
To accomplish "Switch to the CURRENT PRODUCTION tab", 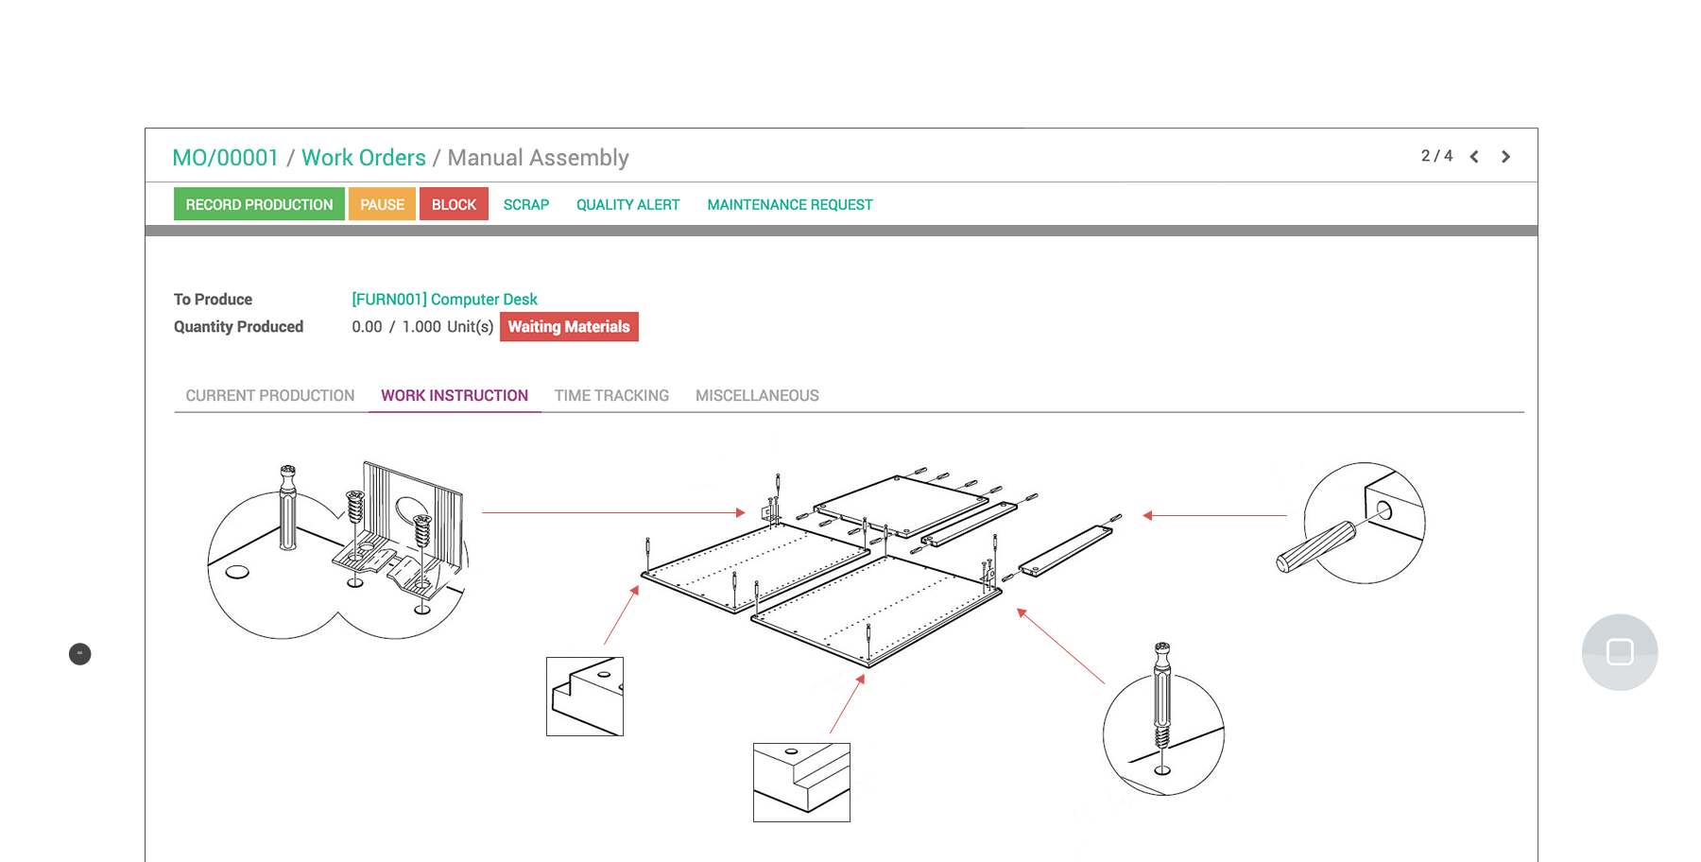I will coord(269,395).
